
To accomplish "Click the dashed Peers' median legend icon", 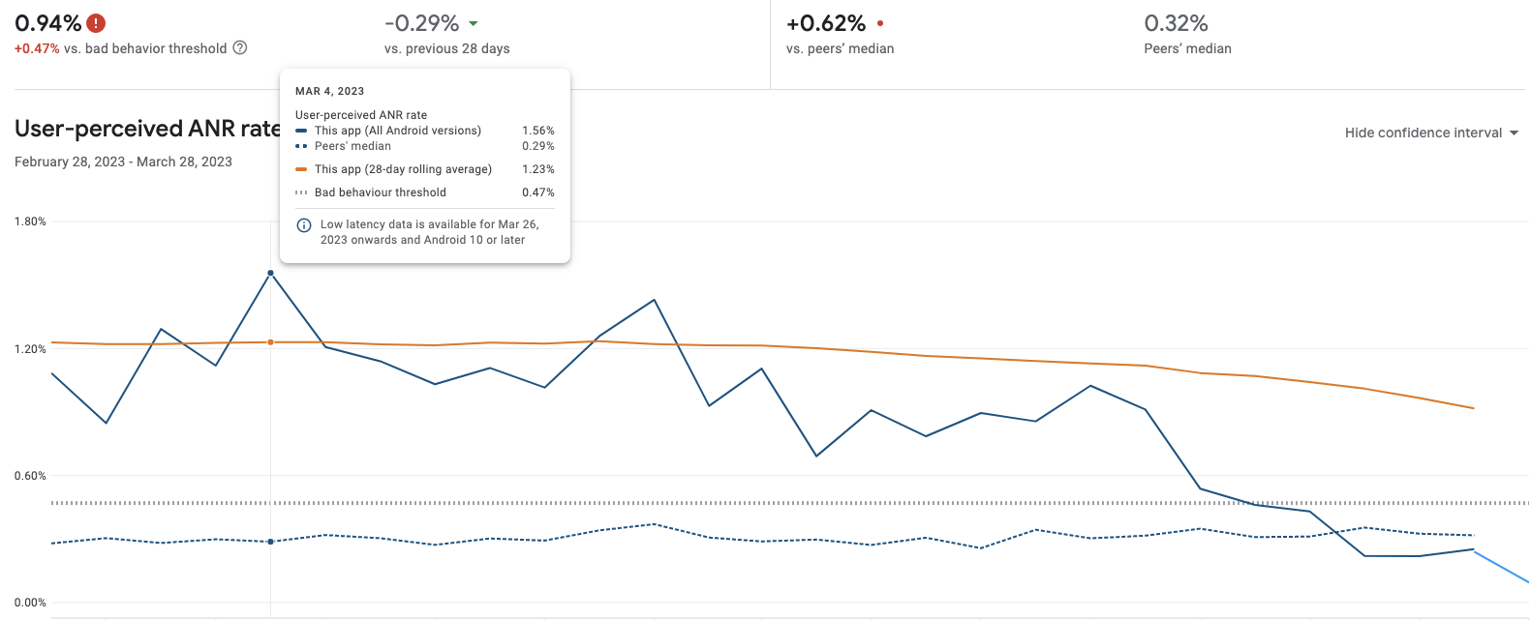I will pos(302,146).
